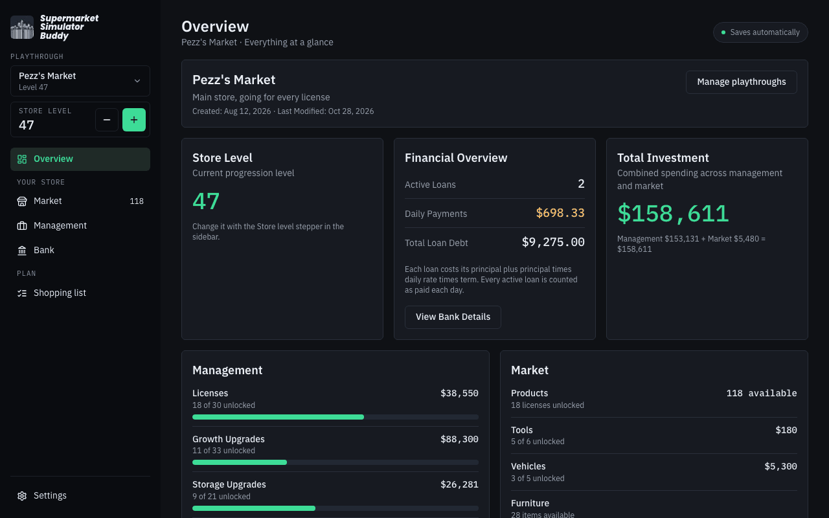Click the Licenses progress bar
Screen dimensions: 829x518
coord(335,417)
